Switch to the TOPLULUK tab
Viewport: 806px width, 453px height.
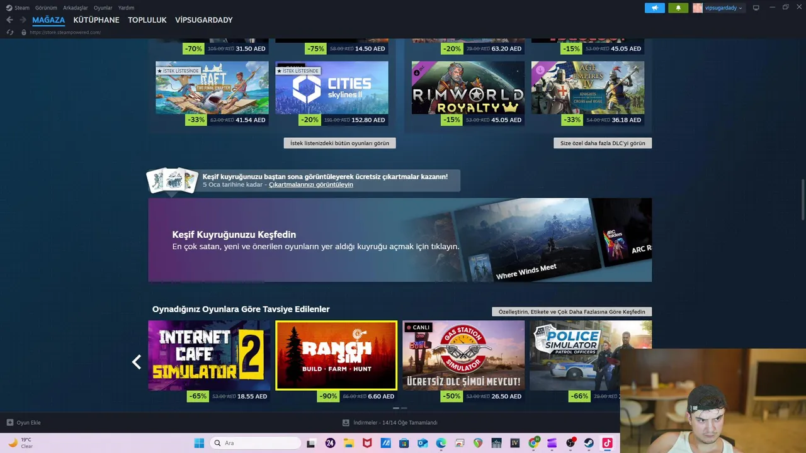[147, 20]
